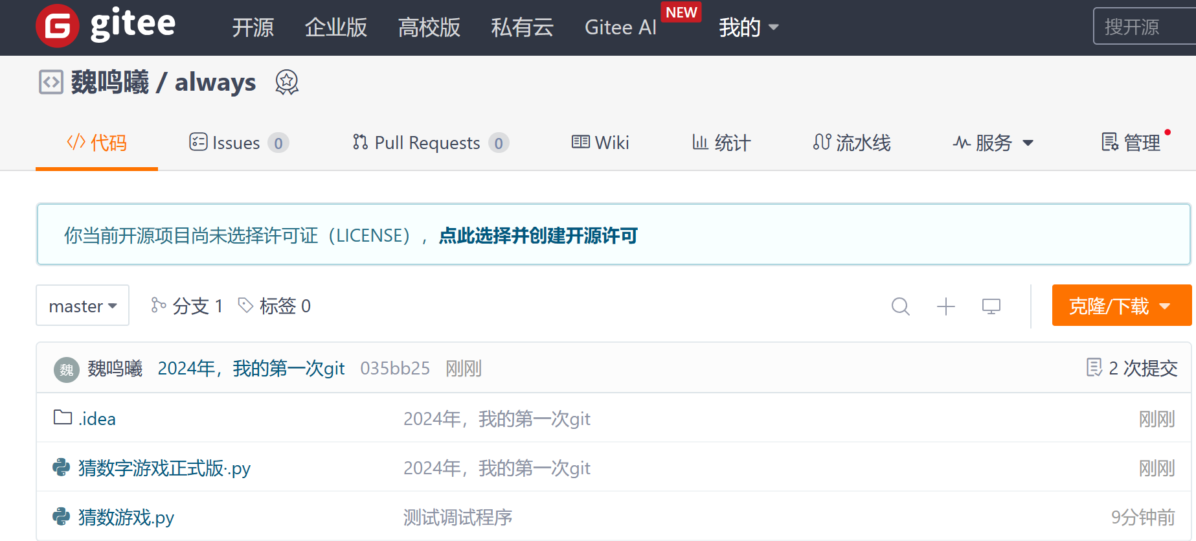This screenshot has height=541, width=1196.
Task: Open the Web IDE monitor icon
Action: [x=991, y=306]
